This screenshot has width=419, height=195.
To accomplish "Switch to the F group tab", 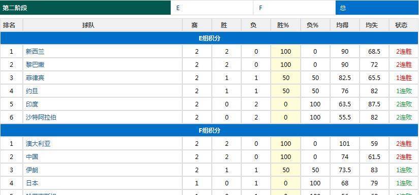I will point(295,8).
